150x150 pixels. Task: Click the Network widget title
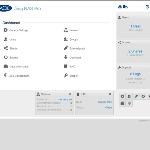(x=45, y=94)
